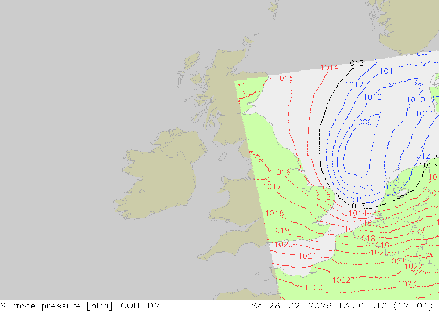Click red "1014" label beside the top black 1013
The width and height of the screenshot is (439, 322).
(x=330, y=68)
